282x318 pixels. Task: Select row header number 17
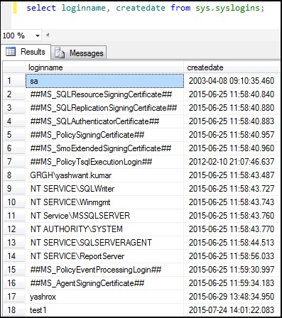point(14,297)
